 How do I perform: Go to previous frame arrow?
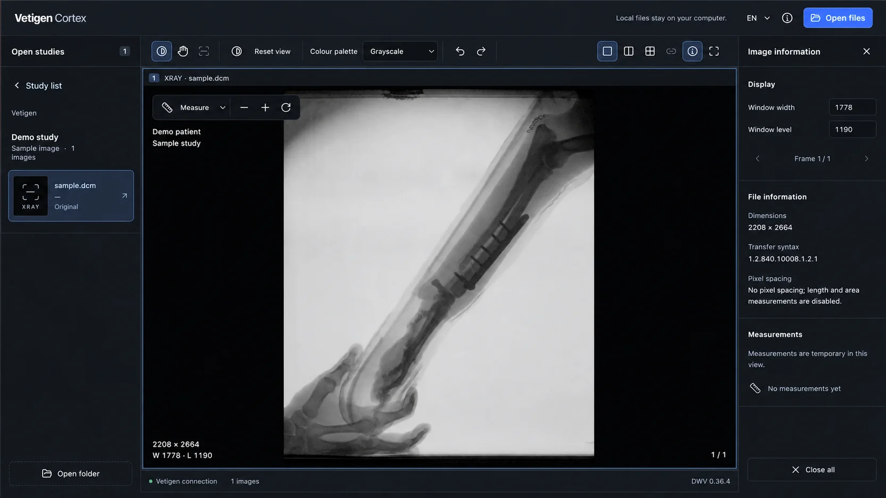[758, 159]
